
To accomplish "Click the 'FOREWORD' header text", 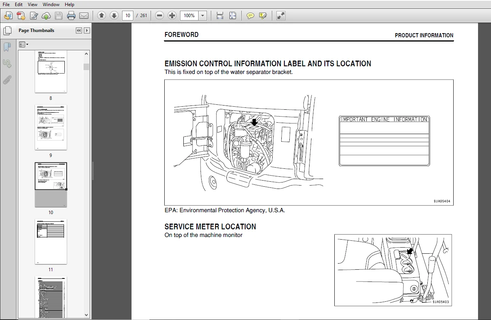I will click(x=181, y=35).
